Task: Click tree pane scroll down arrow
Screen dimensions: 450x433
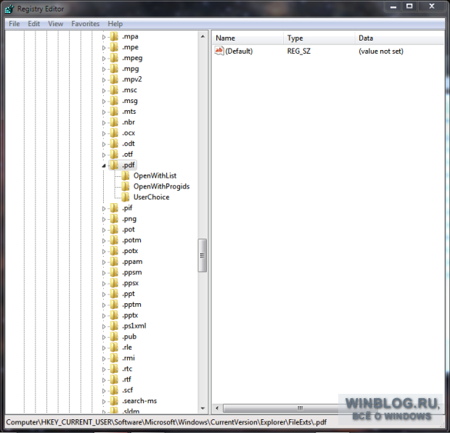Action: click(x=202, y=408)
